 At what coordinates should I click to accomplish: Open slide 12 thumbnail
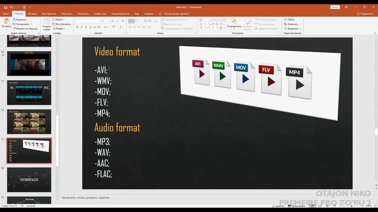pyautogui.click(x=29, y=122)
